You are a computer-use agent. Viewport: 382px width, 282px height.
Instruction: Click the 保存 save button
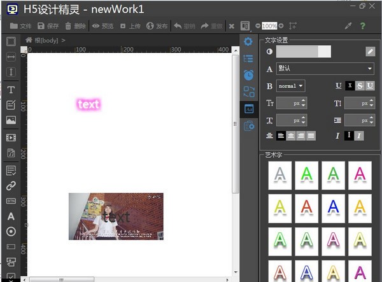point(48,26)
